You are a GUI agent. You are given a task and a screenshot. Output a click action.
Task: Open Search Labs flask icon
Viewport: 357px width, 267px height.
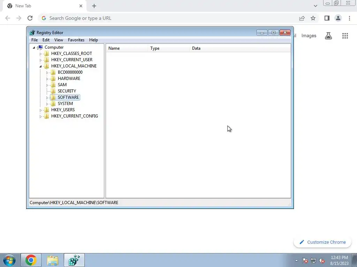click(328, 36)
